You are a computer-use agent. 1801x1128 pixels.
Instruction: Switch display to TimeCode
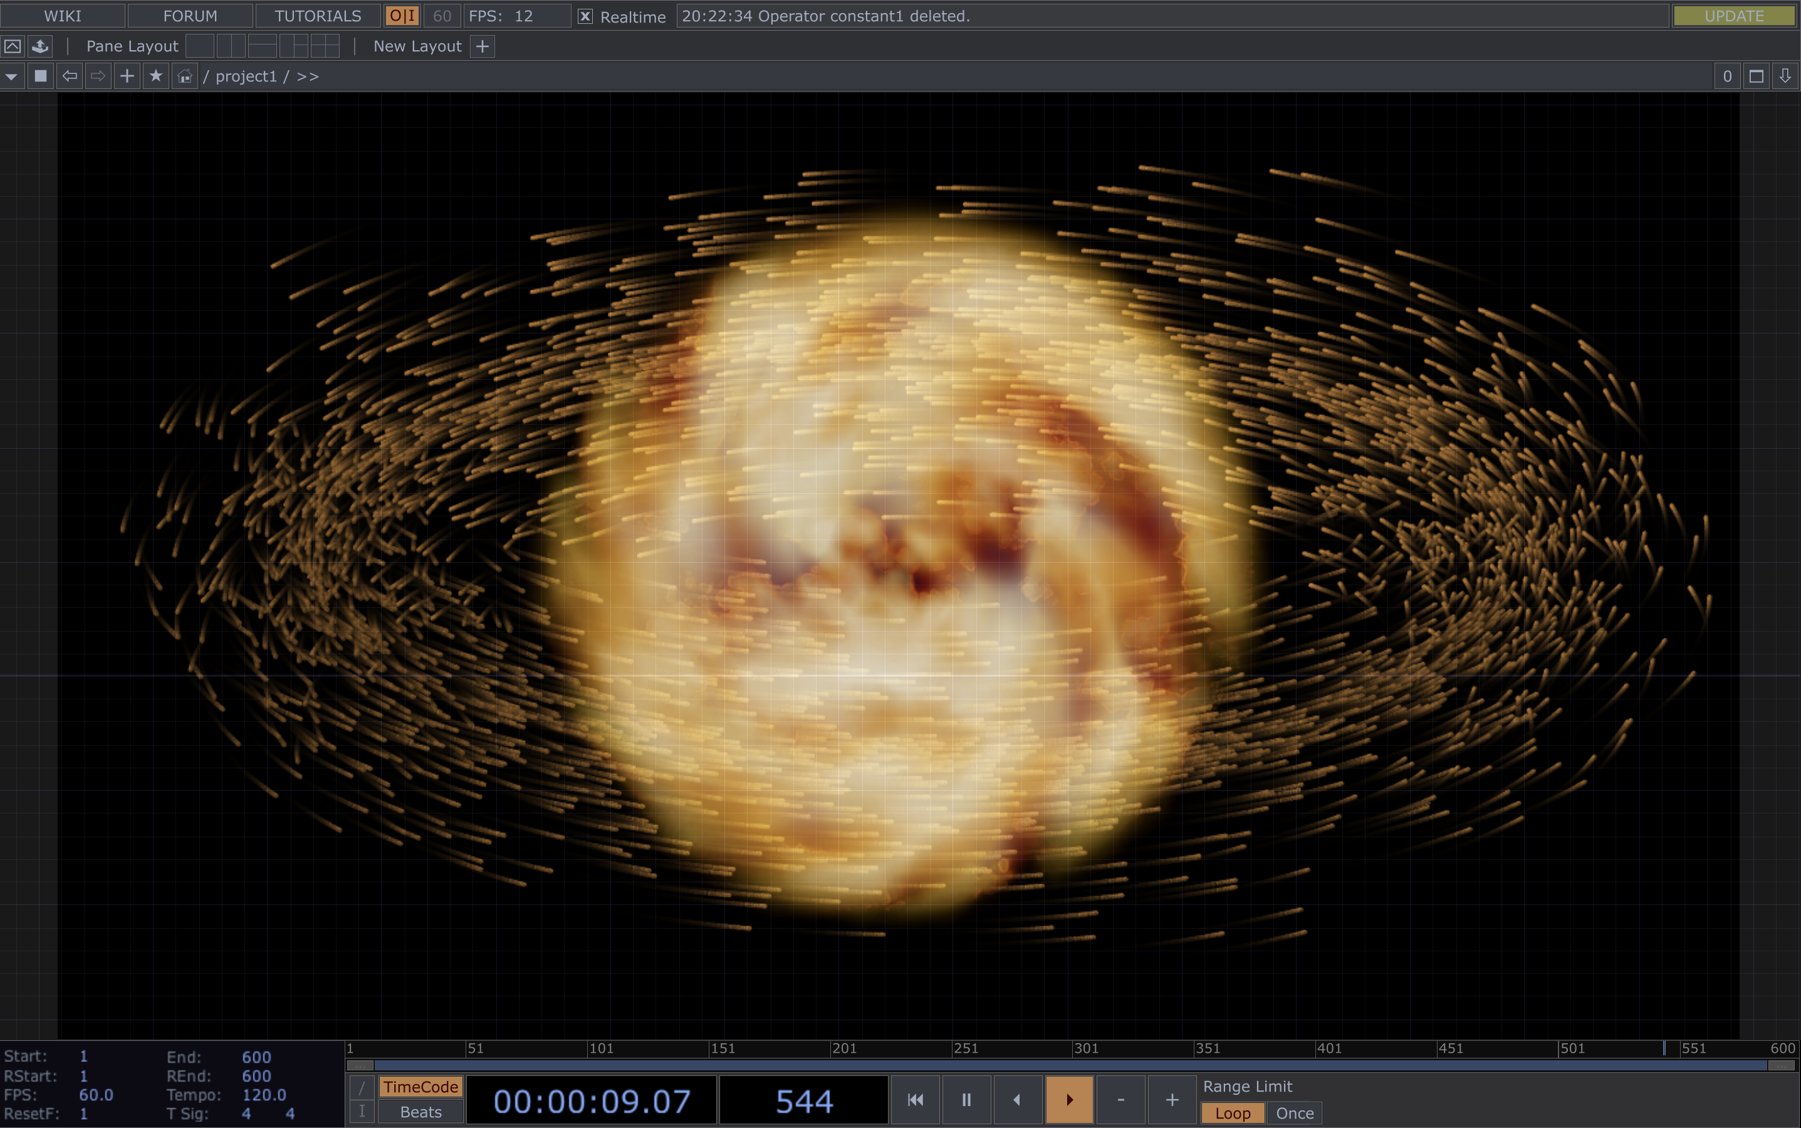[420, 1087]
